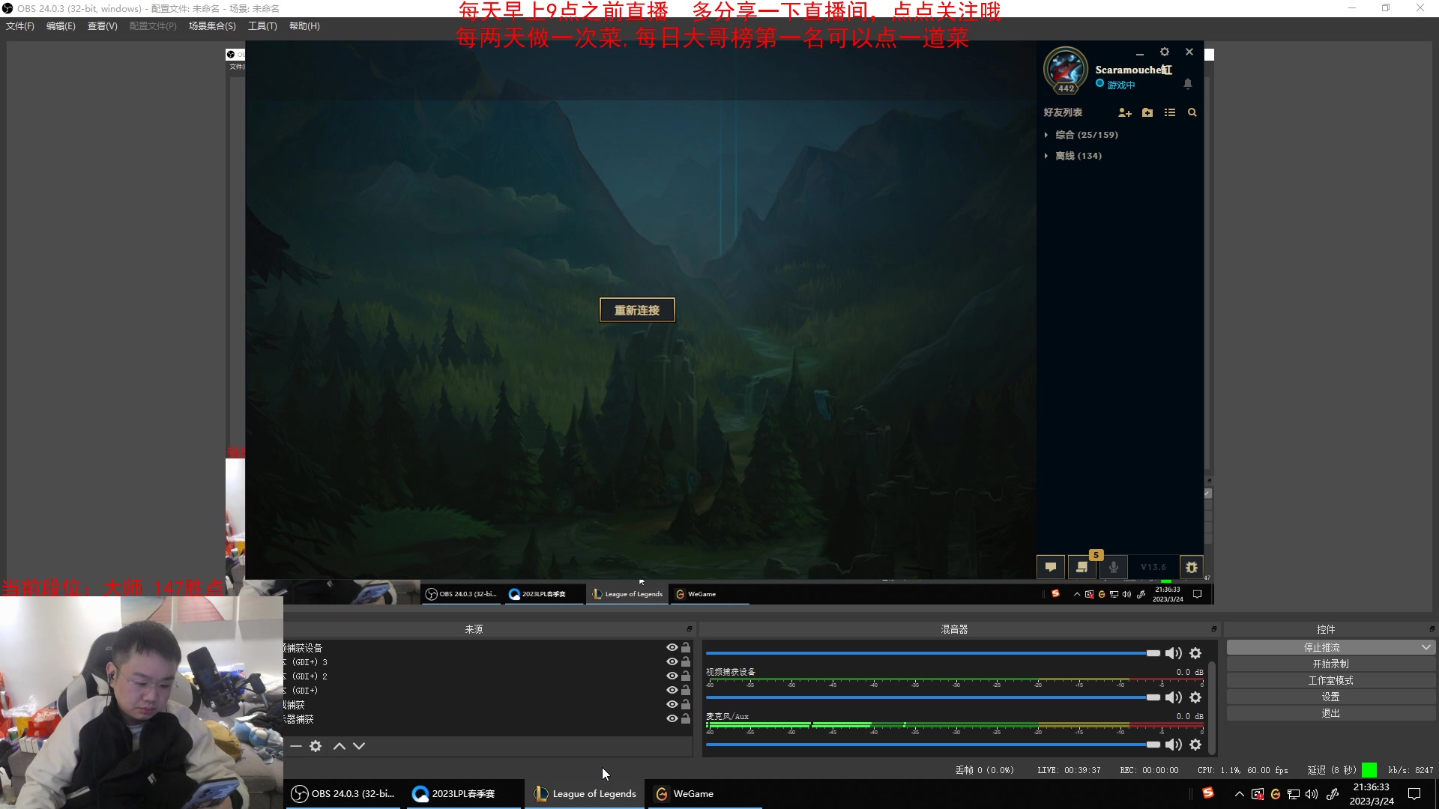Undock the 控件 controls panel
The height and width of the screenshot is (809, 1439).
coord(1432,629)
